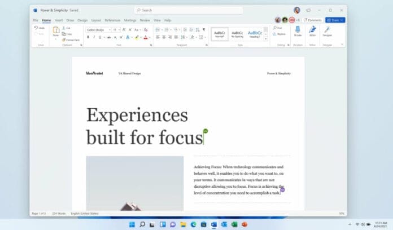The image size is (393, 230).
Task: Expand the Styles gallery more arrow
Action: click(266, 39)
